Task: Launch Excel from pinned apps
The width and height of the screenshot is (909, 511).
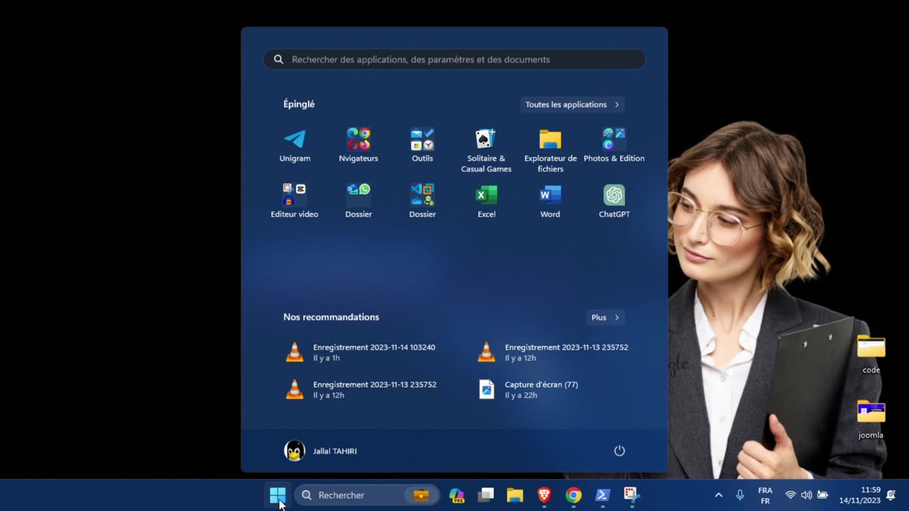Action: (x=486, y=201)
